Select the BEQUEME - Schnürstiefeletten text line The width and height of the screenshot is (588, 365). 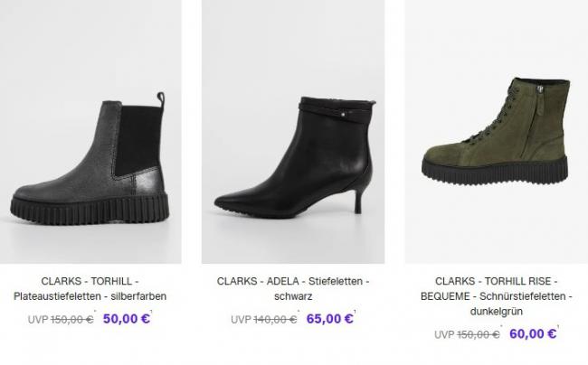[x=496, y=296]
